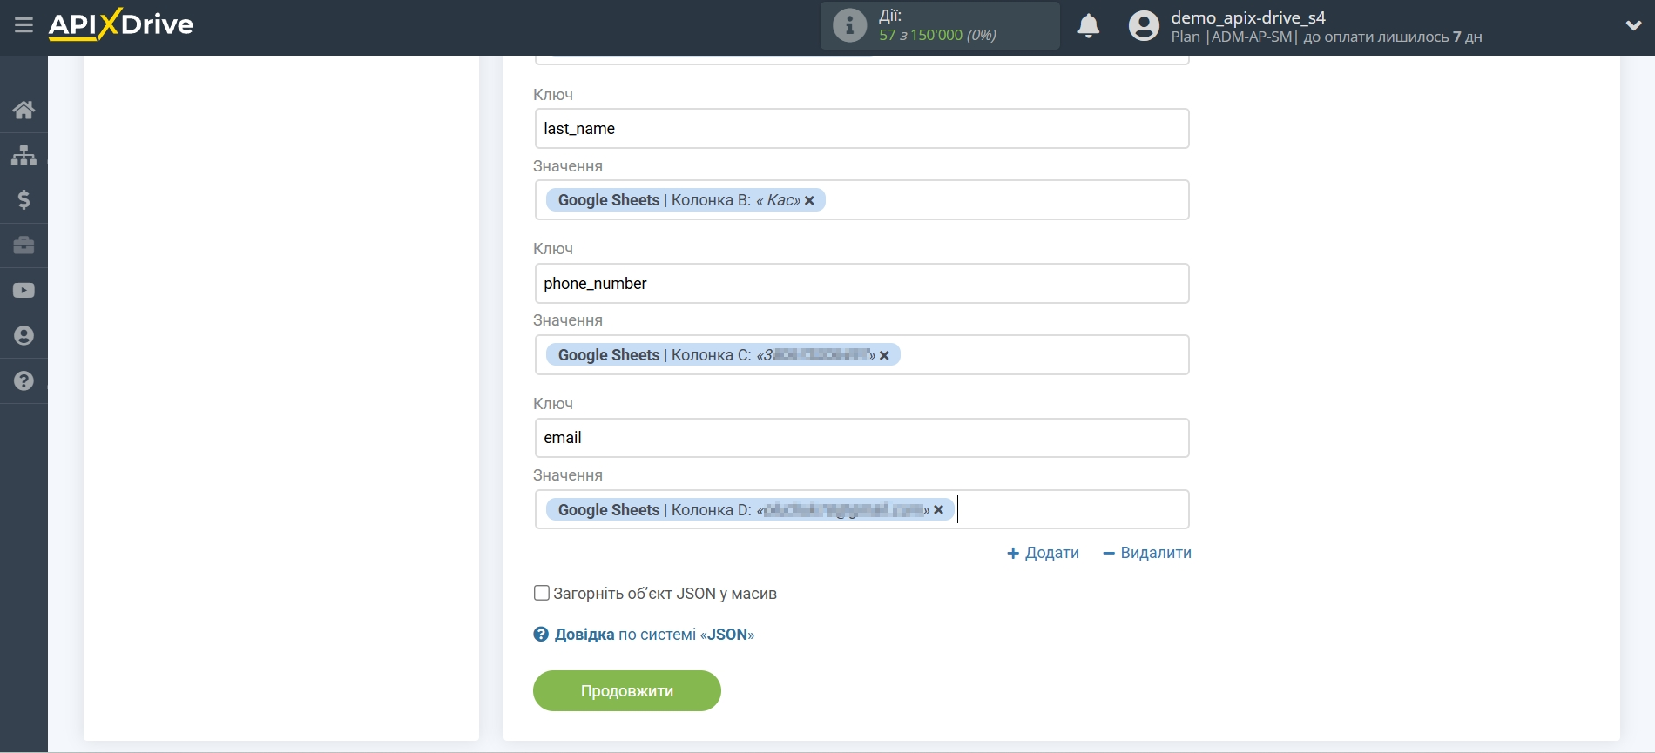Click Додати to add a field

pyautogui.click(x=1043, y=553)
